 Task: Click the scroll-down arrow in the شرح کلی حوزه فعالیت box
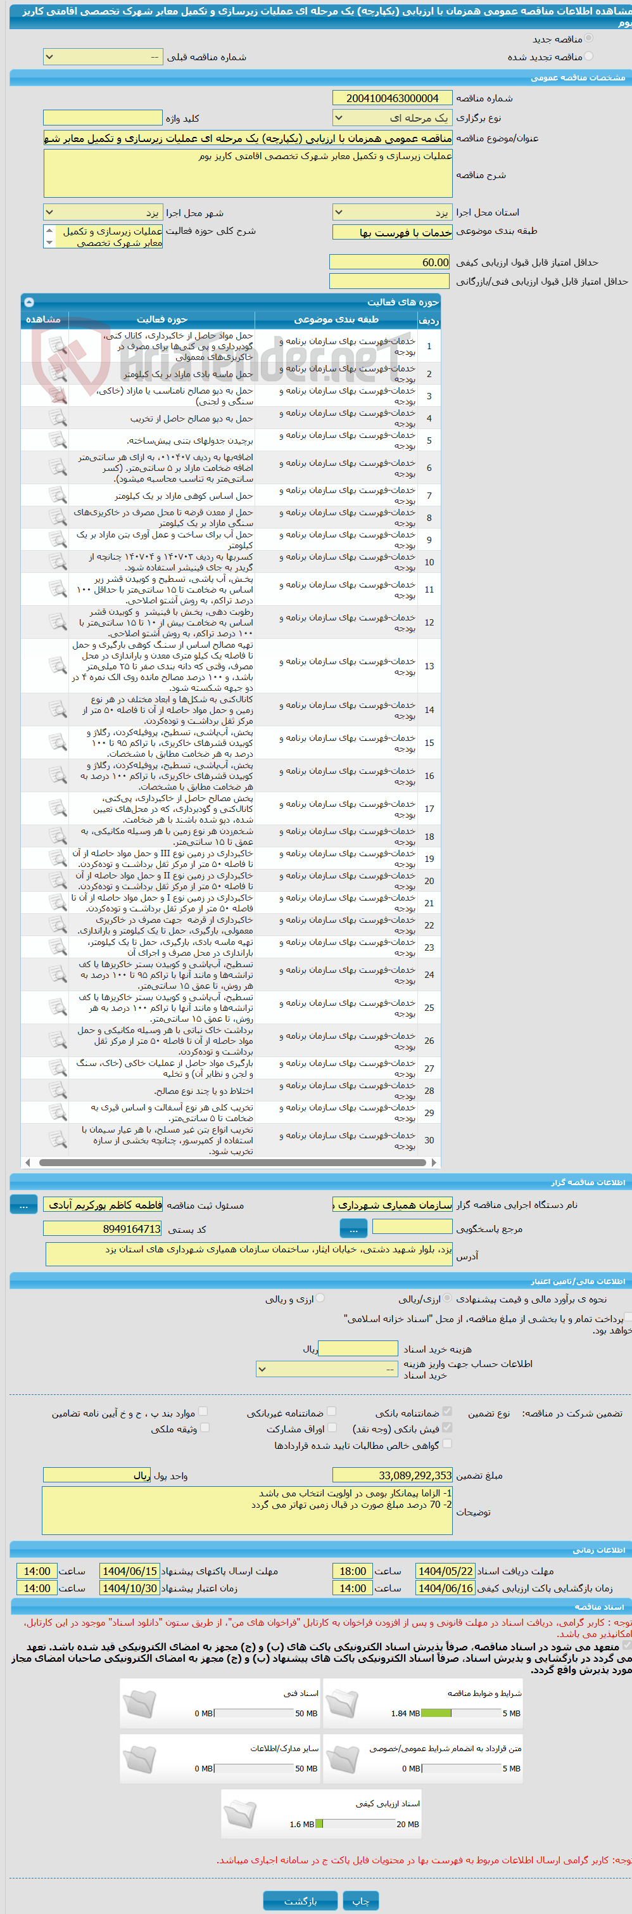pyautogui.click(x=50, y=242)
